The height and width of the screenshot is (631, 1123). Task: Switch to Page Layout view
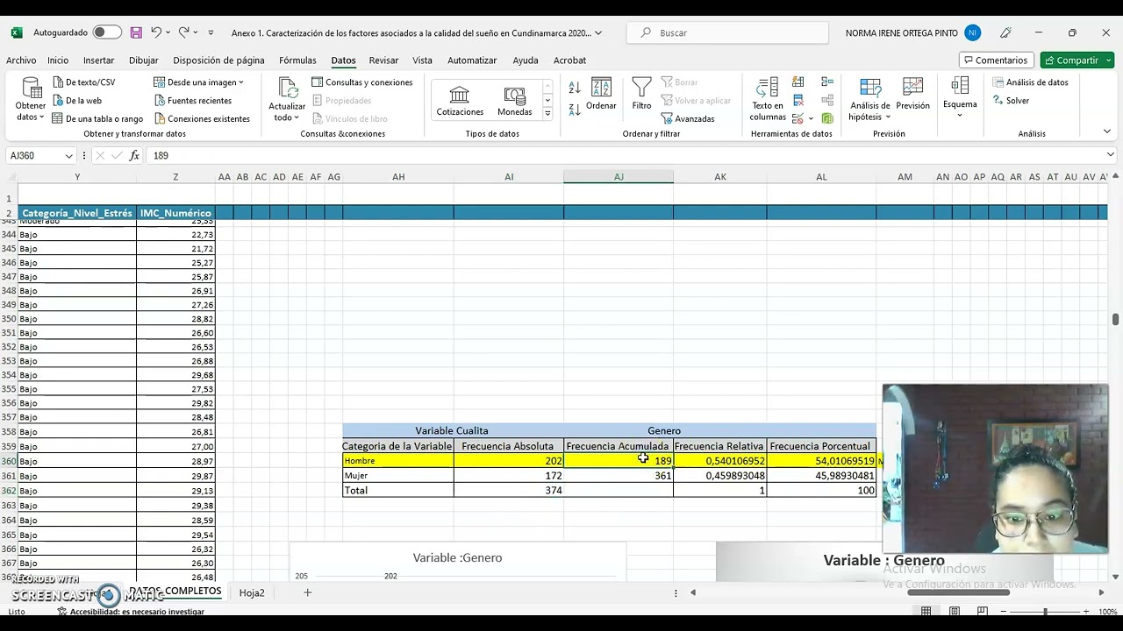pyautogui.click(x=954, y=611)
